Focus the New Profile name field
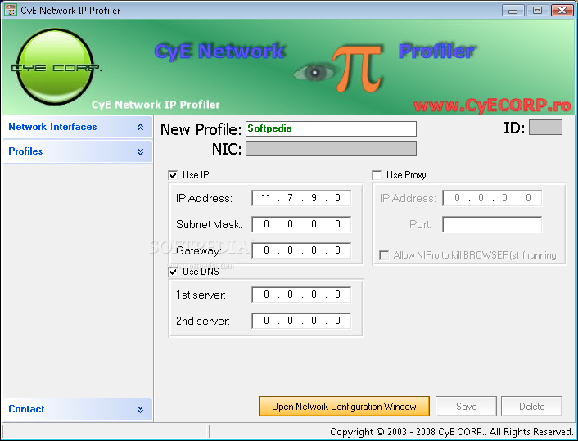 pos(331,129)
